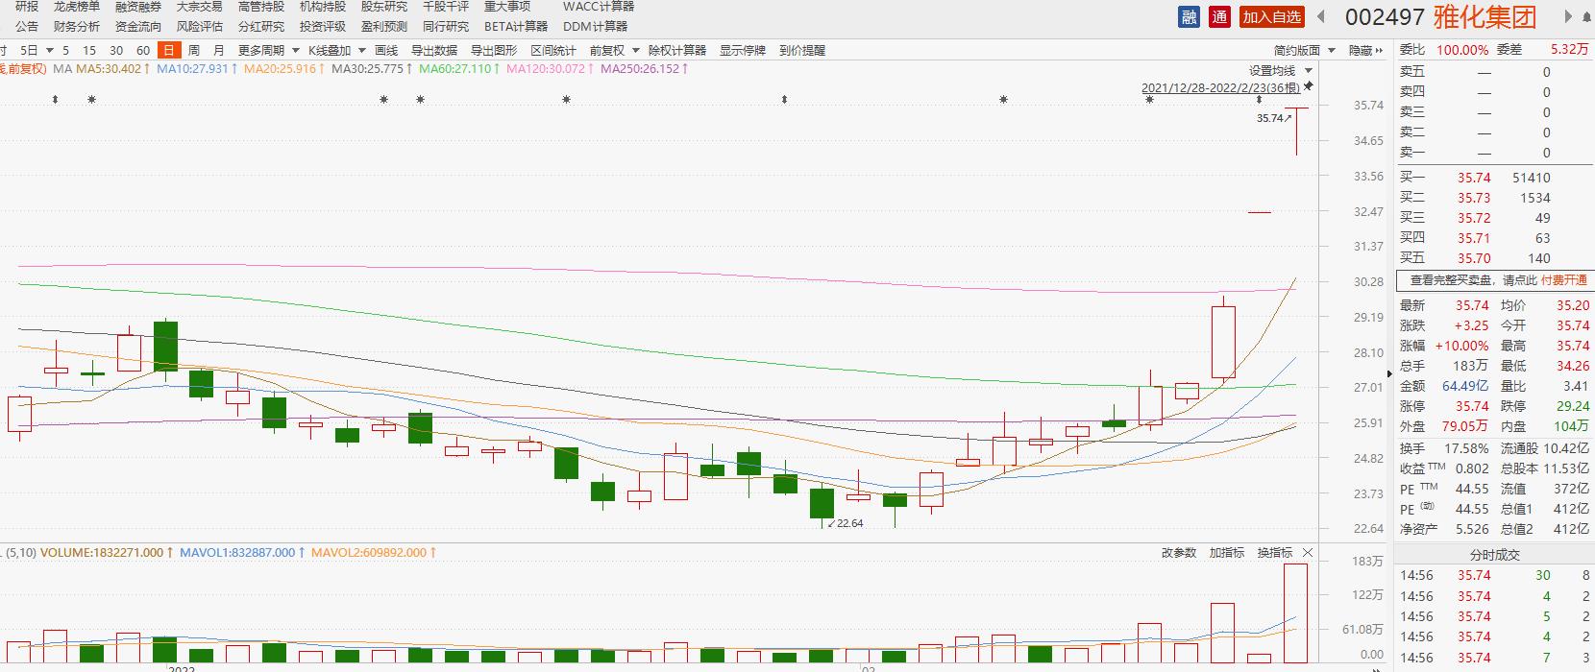1595x672 pixels.
Task: Open the 更多周期 dropdown
Action: pos(268,51)
